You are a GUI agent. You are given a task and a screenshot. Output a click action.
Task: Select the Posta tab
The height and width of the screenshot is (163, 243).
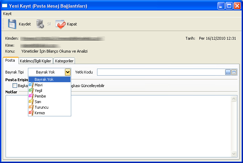click(10, 60)
